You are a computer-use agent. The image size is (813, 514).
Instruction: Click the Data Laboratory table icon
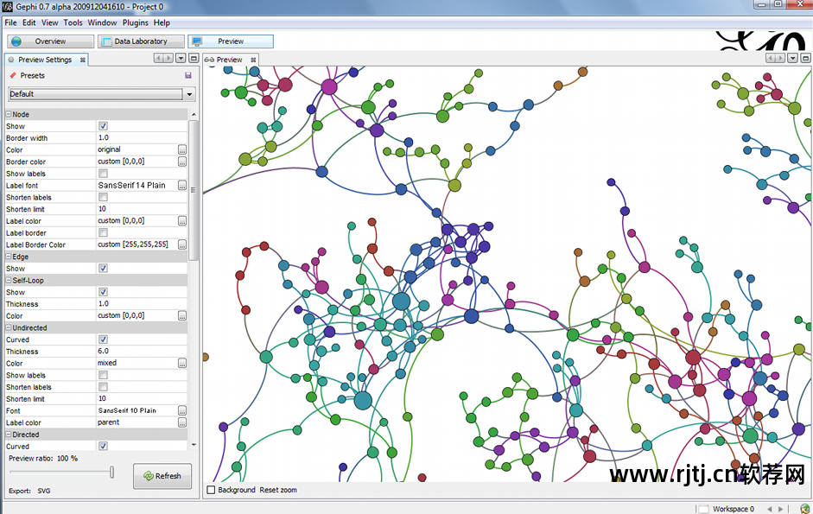tap(106, 41)
